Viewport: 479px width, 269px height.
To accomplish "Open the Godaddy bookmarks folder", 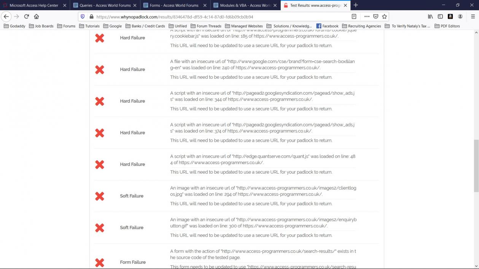I will [x=15, y=26].
